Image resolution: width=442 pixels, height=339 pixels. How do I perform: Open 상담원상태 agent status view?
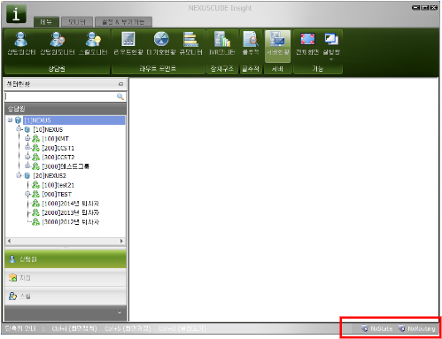[21, 43]
